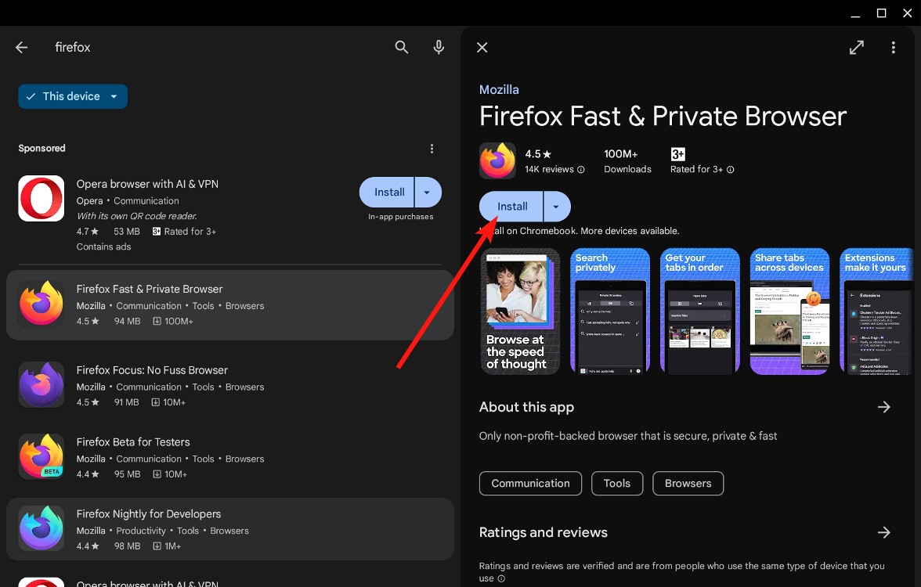Open the Firefox Nightly for Developers icon

click(x=41, y=528)
